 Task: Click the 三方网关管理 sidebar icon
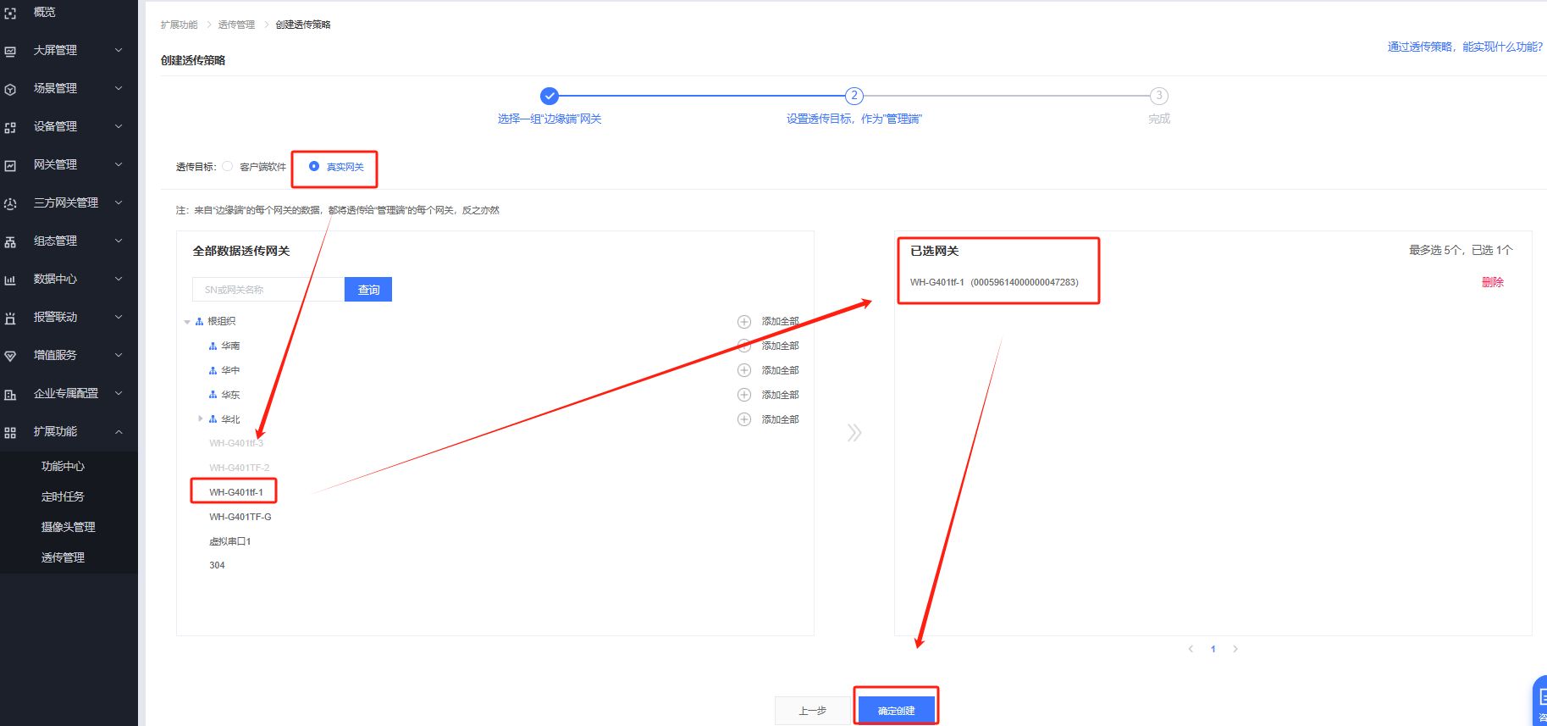coord(10,204)
